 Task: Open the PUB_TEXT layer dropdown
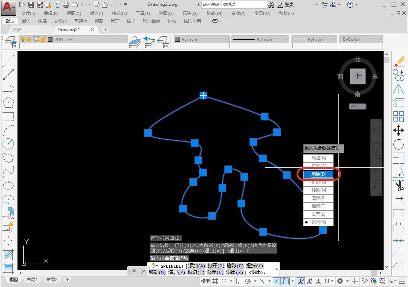[x=125, y=40]
